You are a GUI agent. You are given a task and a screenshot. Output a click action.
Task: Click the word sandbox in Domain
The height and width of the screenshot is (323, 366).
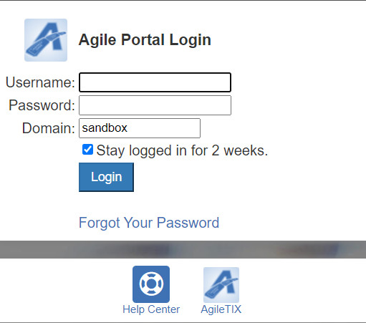point(105,128)
